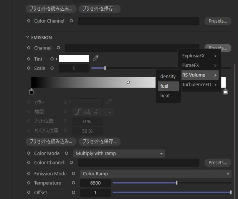Click the Temperature slider handle
The image size is (238, 199).
coord(177,183)
